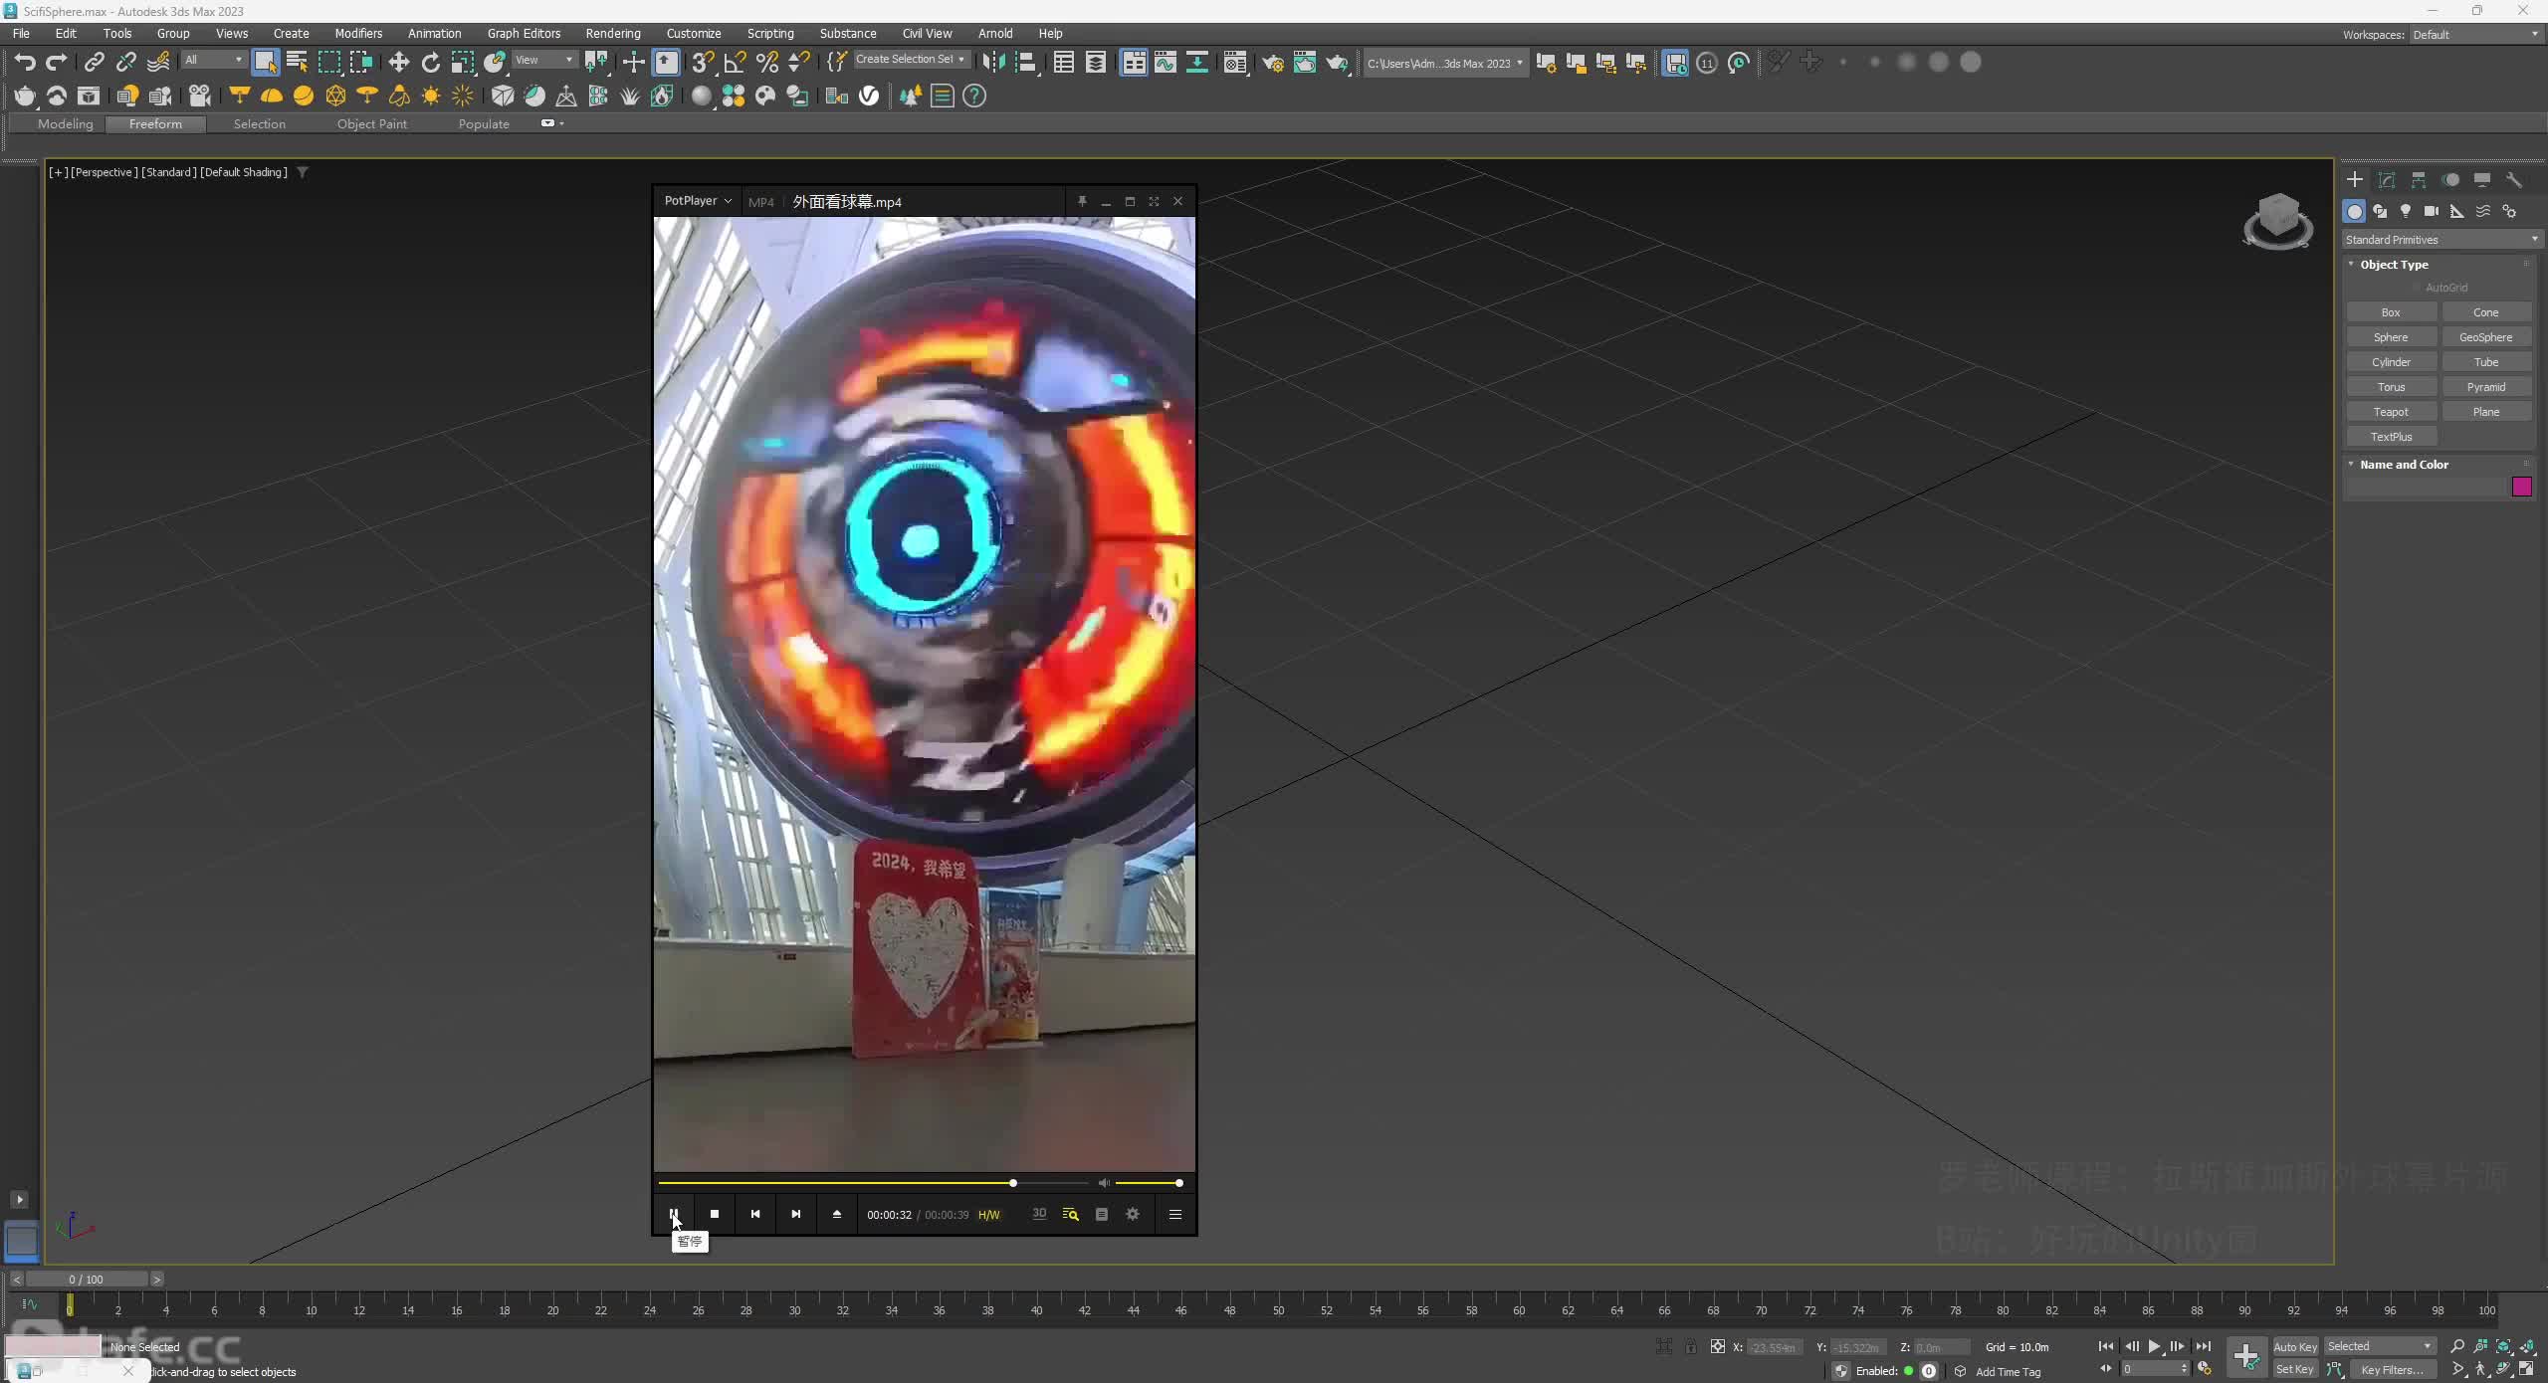Choose the Select and Uniform Scale tool
This screenshot has width=2548, height=1383.
(x=462, y=63)
